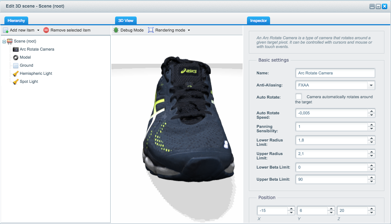Increase the Lower Radius Limit value
This screenshot has height=224, width=391.
[372, 138]
